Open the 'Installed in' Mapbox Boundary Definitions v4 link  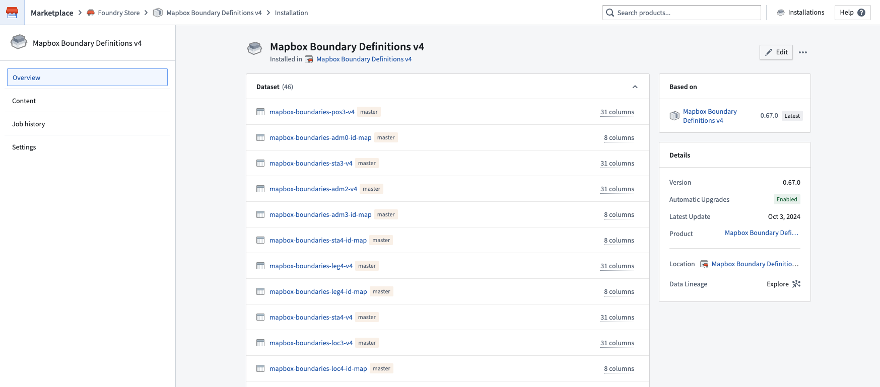[364, 59]
